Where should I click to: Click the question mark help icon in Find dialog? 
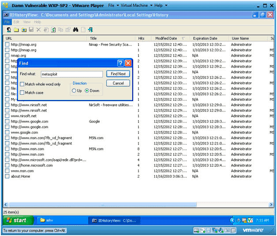tap(120, 63)
